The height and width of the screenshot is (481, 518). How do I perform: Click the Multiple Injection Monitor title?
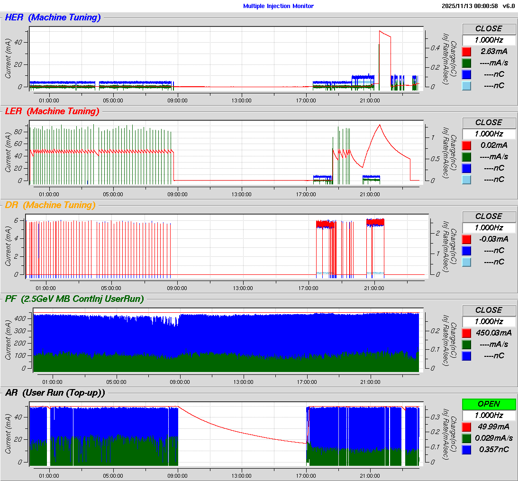pyautogui.click(x=278, y=6)
